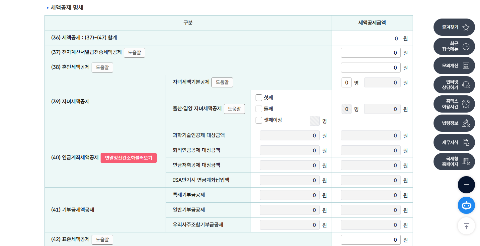Open 도움말 for 전자계산서발급전송세액공제
The height and width of the screenshot is (246, 480).
click(x=134, y=53)
